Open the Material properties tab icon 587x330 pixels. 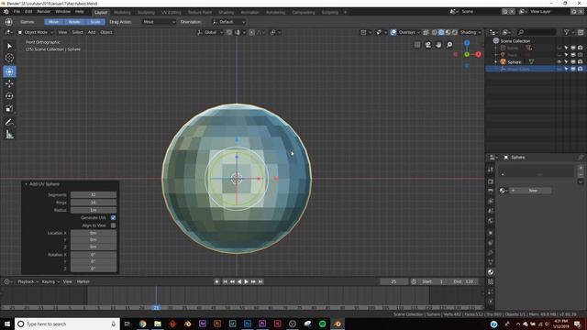click(x=491, y=272)
